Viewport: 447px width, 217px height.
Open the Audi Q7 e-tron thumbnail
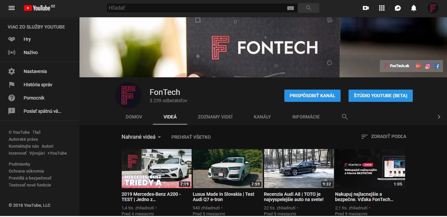pyautogui.click(x=227, y=169)
